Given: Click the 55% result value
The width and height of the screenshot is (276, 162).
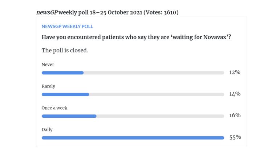Looking at the screenshot, I should pyautogui.click(x=235, y=137).
